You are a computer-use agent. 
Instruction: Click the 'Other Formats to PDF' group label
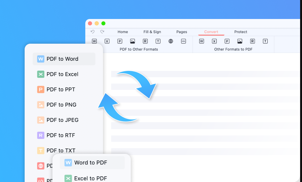pyautogui.click(x=233, y=49)
